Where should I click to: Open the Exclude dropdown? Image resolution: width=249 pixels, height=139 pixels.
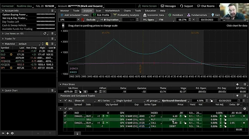[x=92, y=20]
